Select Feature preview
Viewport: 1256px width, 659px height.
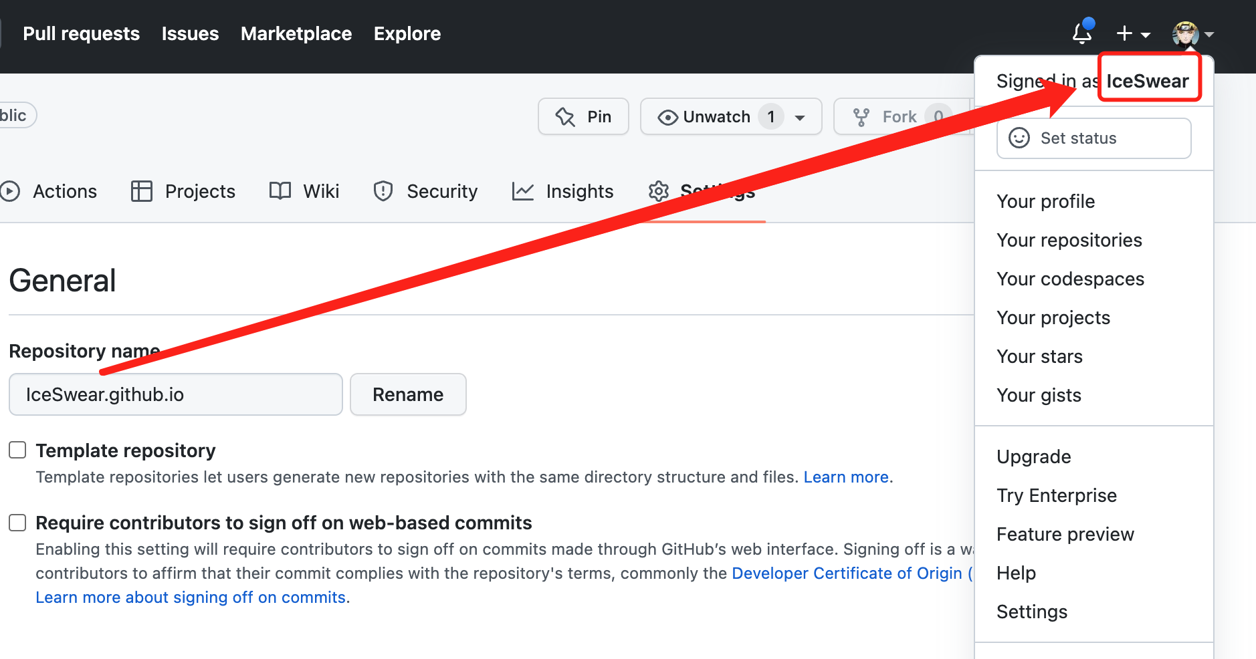tap(1065, 534)
